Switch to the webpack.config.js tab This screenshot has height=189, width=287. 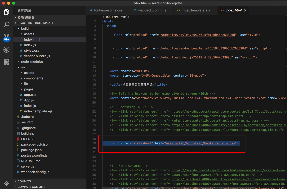(x=152, y=10)
